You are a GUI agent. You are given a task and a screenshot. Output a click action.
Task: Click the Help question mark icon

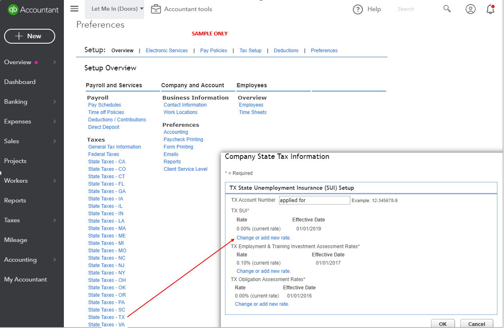pos(358,9)
